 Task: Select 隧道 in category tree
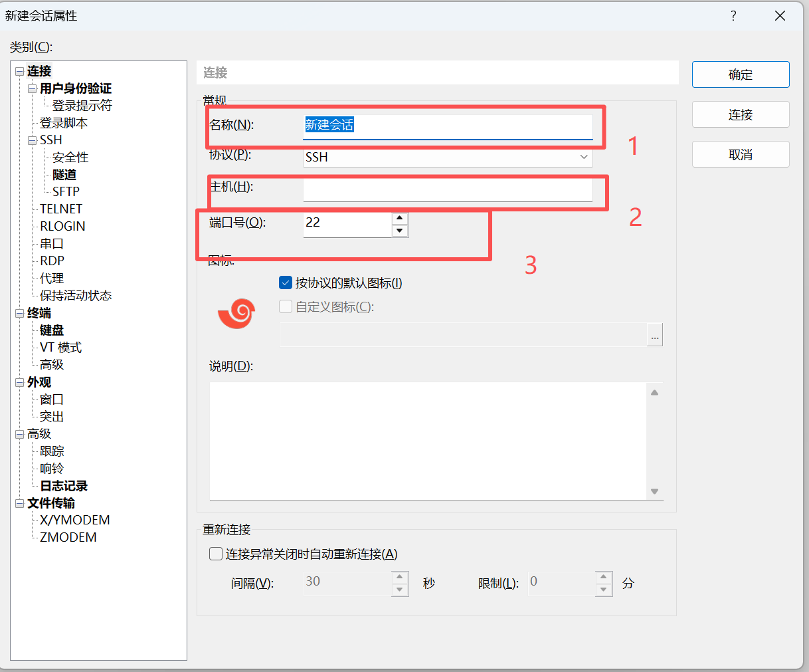[64, 175]
